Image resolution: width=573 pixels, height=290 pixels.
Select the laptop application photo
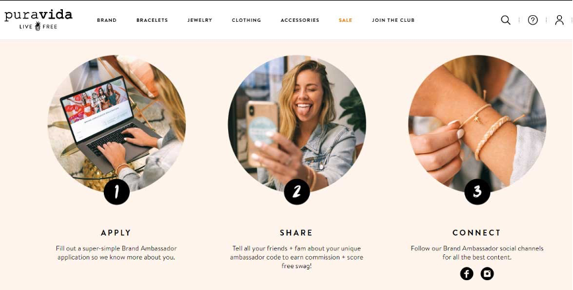point(116,124)
